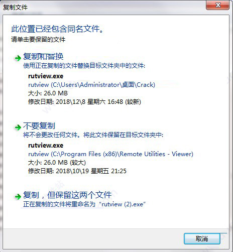
Task: Click the 26.0 MB (较大) size line
Action: [x=57, y=163]
